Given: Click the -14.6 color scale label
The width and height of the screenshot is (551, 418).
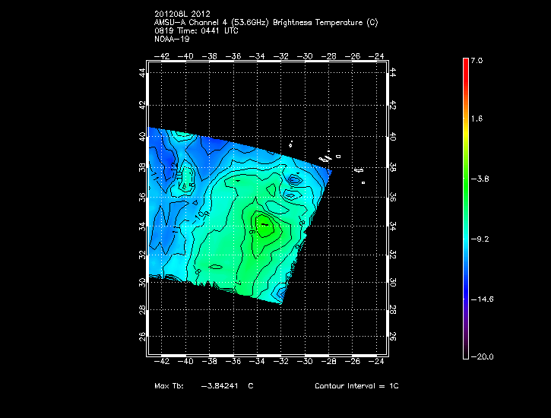Looking at the screenshot, I should 481,299.
